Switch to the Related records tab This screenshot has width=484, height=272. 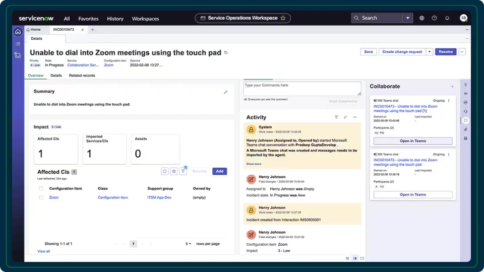(82, 76)
